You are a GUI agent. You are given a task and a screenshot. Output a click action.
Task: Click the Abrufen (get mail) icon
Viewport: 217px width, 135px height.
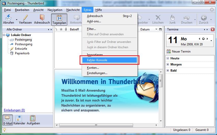point(8,18)
